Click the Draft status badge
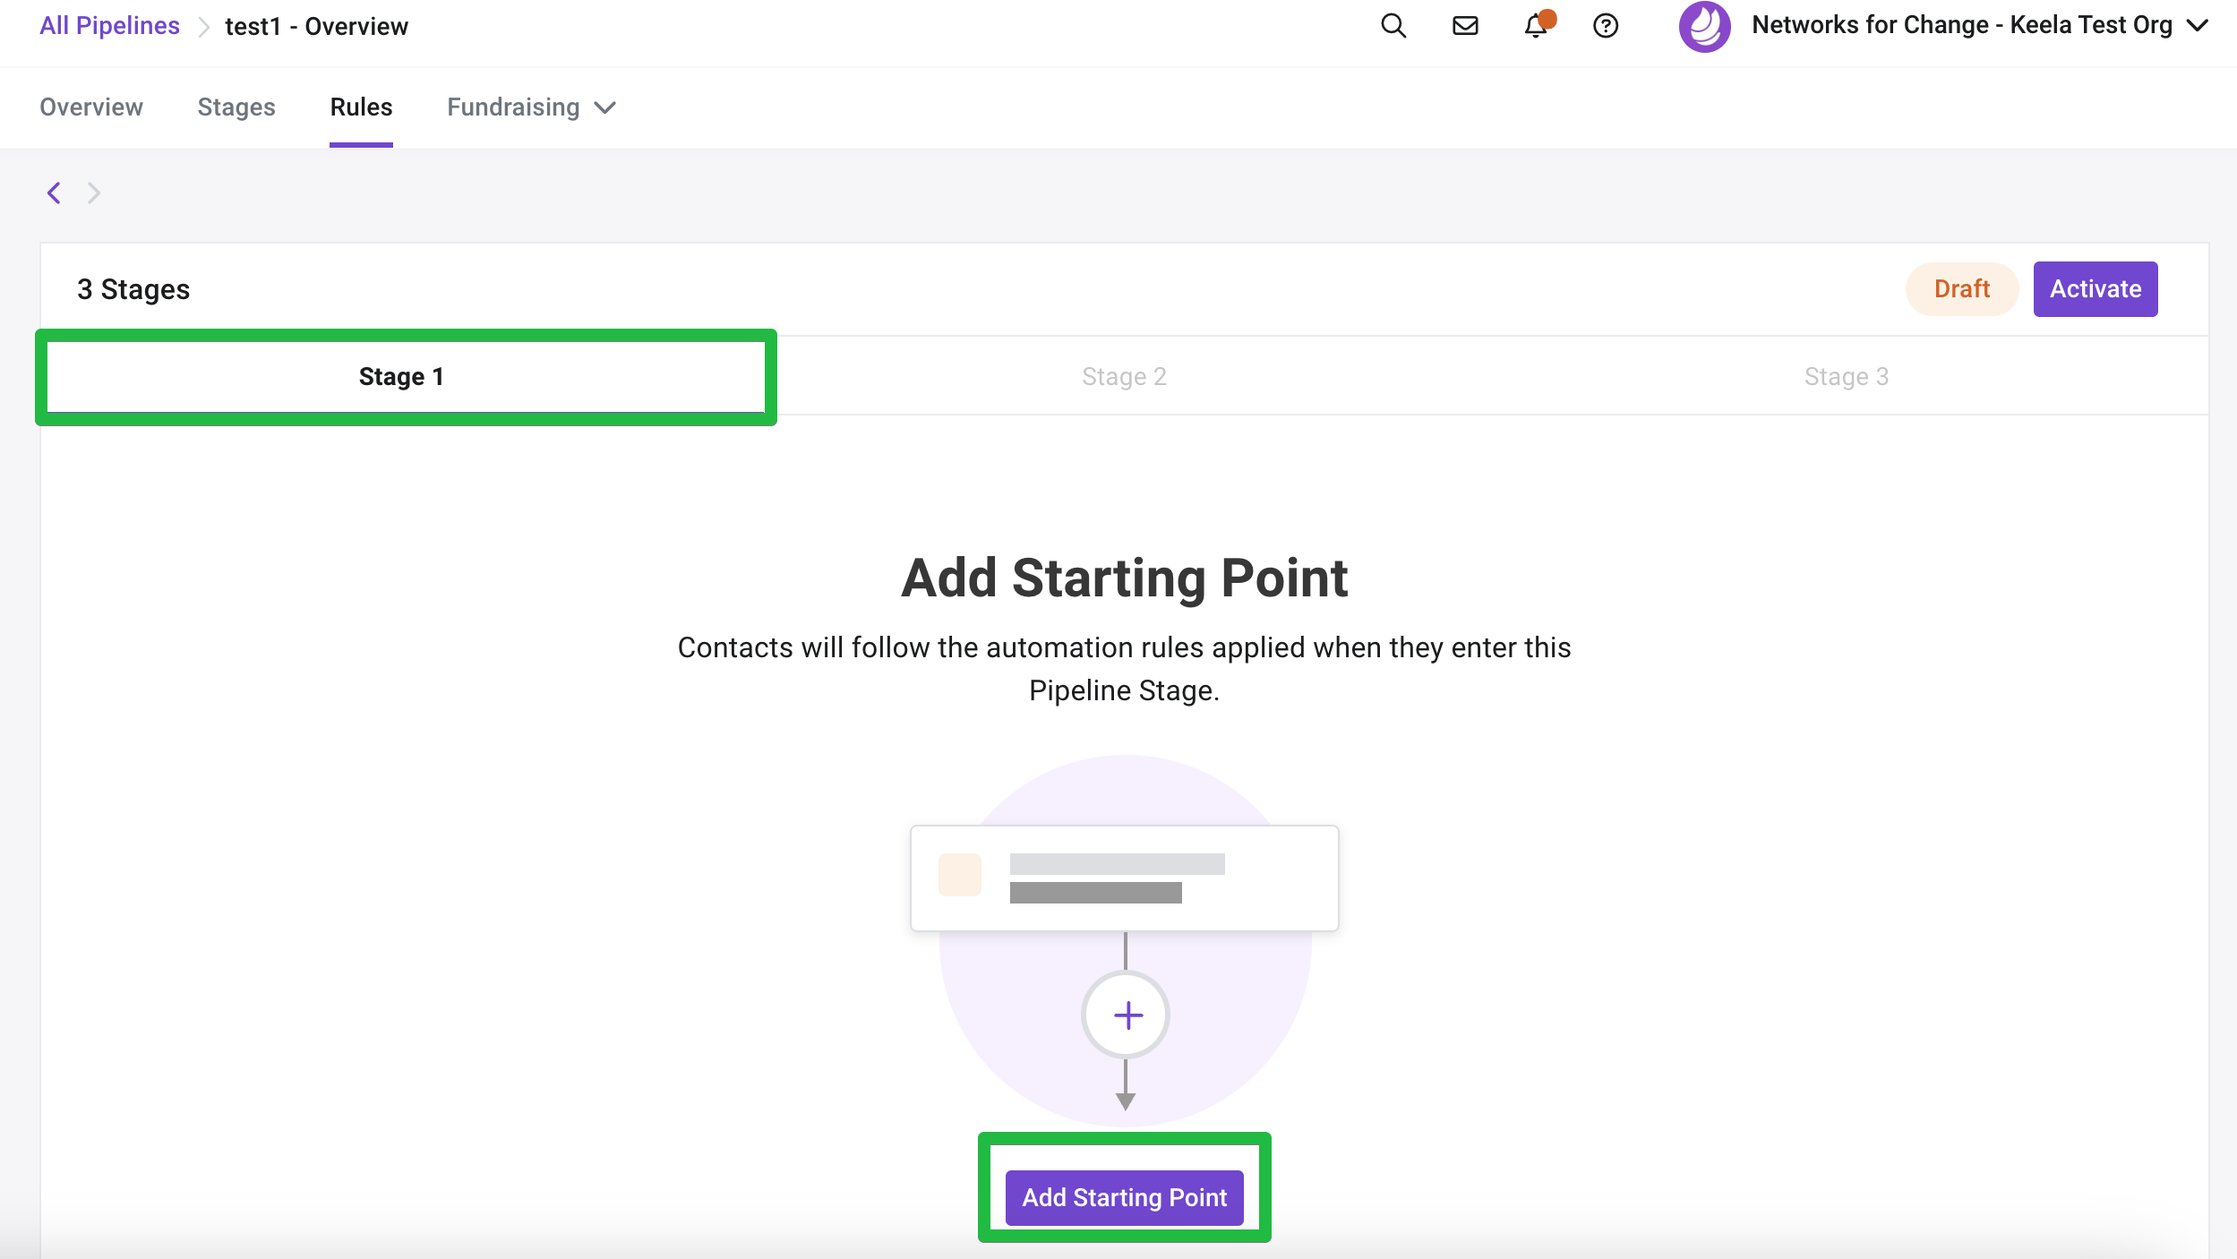The image size is (2237, 1259). (x=1961, y=289)
